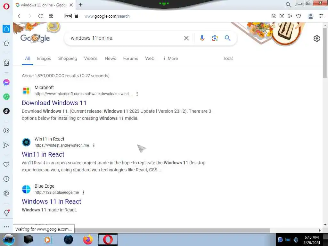The height and width of the screenshot is (246, 328).
Task: Open the search Tools options
Action: [x=228, y=58]
